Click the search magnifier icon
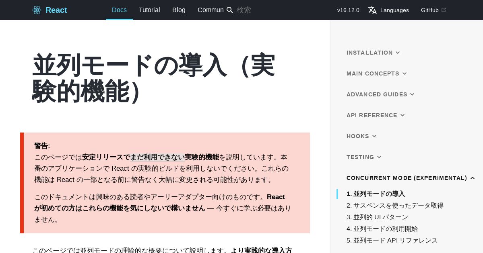The width and height of the screenshot is (483, 253). pyautogui.click(x=230, y=10)
